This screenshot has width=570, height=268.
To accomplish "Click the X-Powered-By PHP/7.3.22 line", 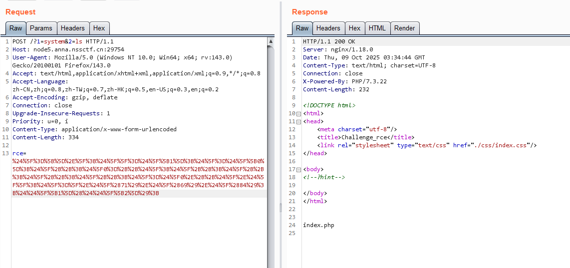I will [x=344, y=81].
